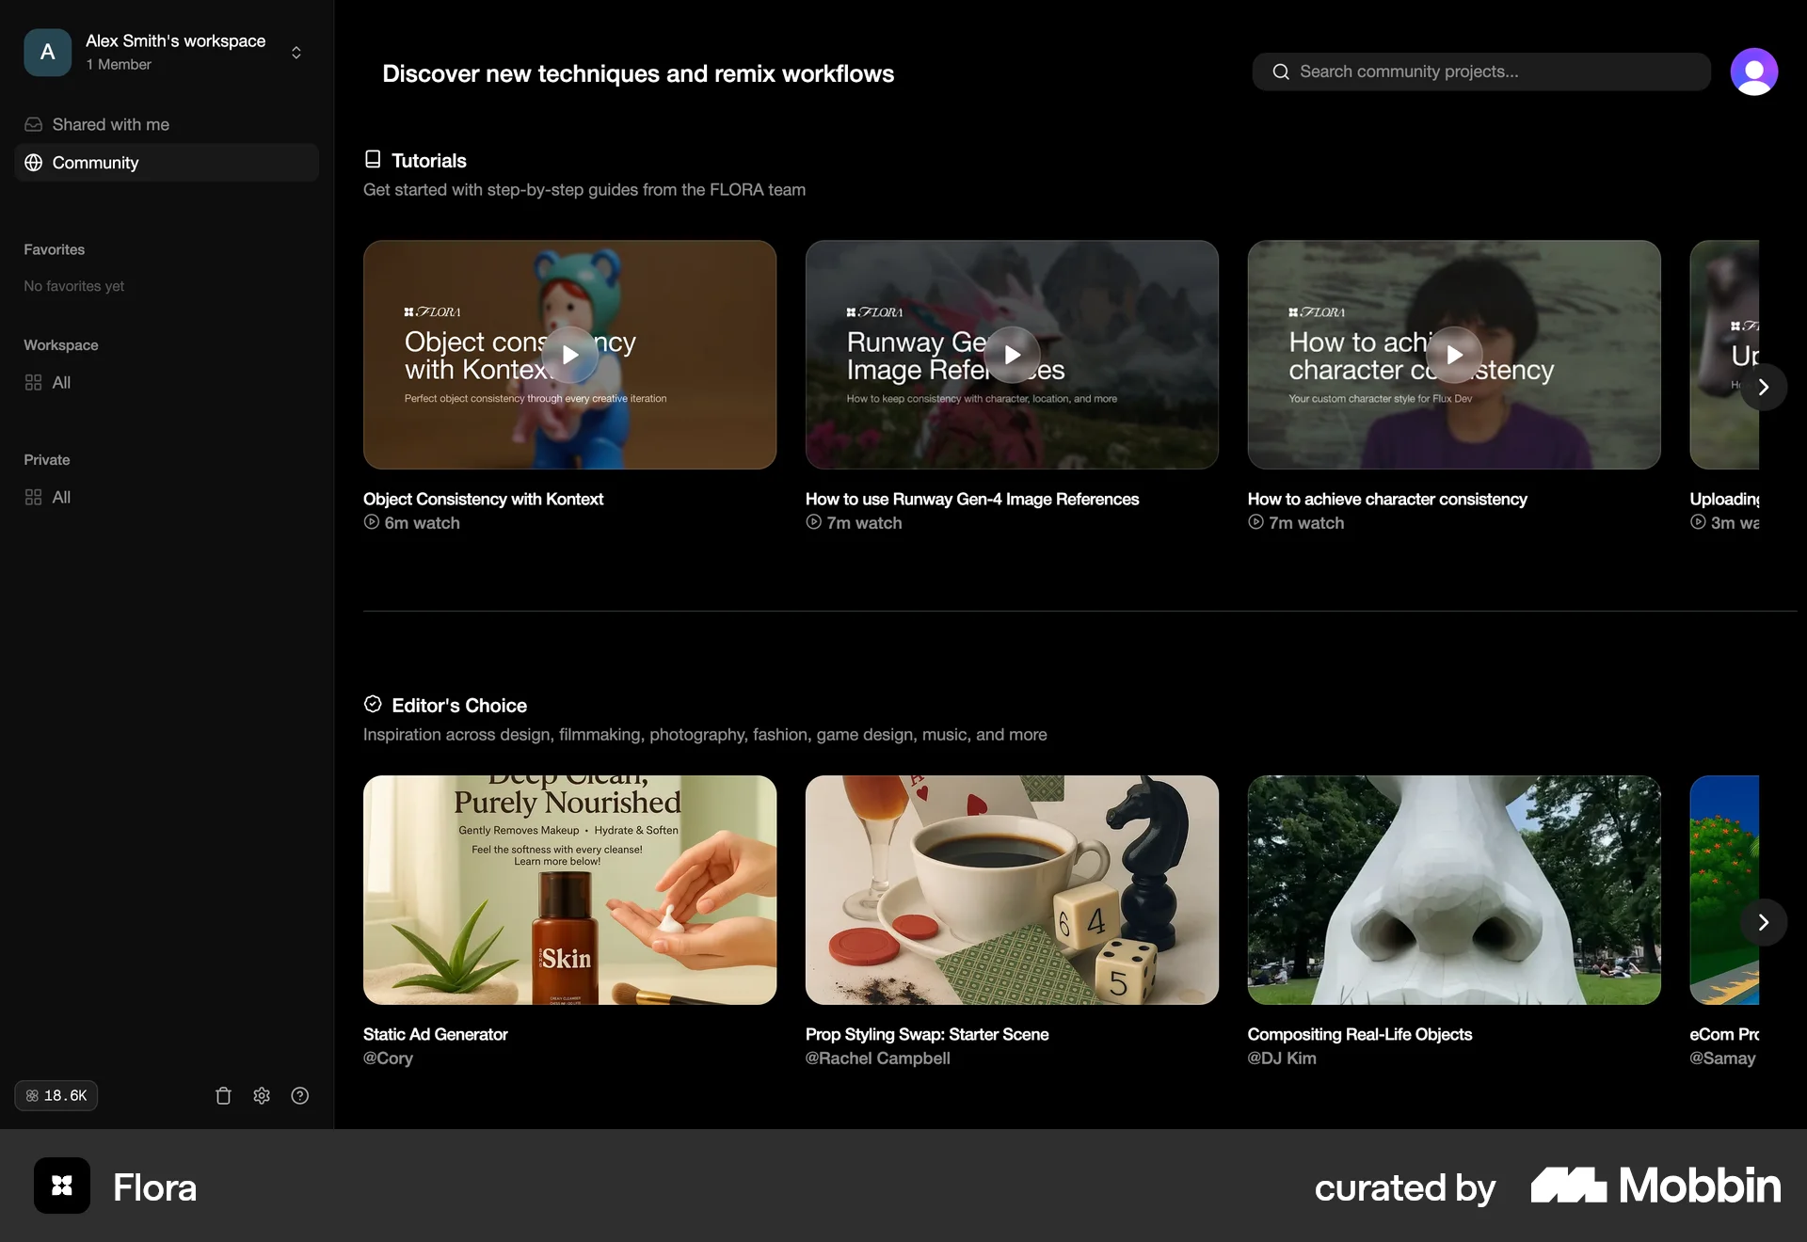
Task: Click the 18.6K credits counter
Action: click(x=56, y=1095)
